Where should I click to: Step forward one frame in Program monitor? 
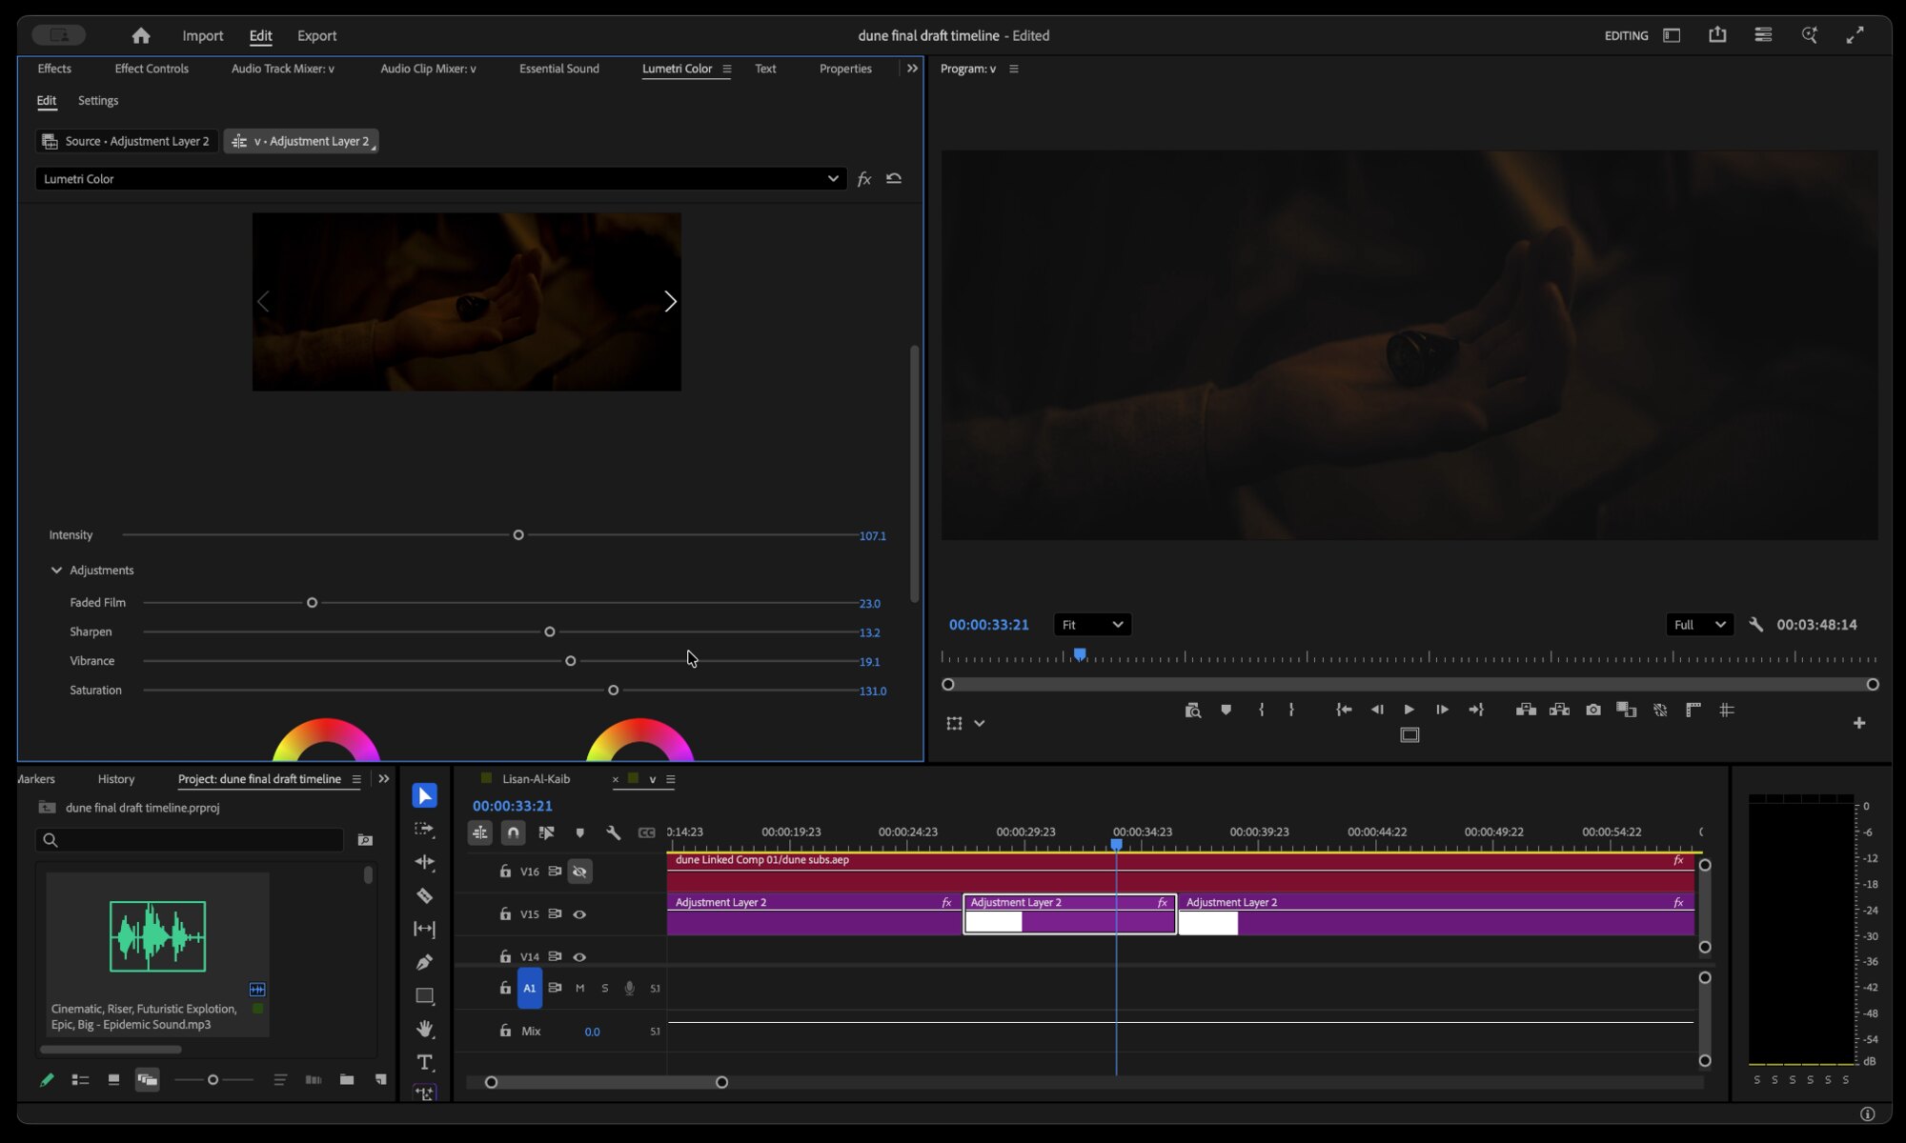click(x=1442, y=710)
